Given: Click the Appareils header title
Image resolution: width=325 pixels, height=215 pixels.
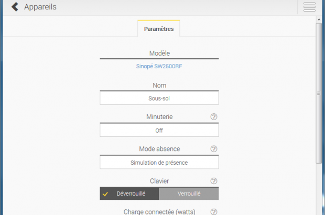Looking at the screenshot, I should [x=40, y=7].
